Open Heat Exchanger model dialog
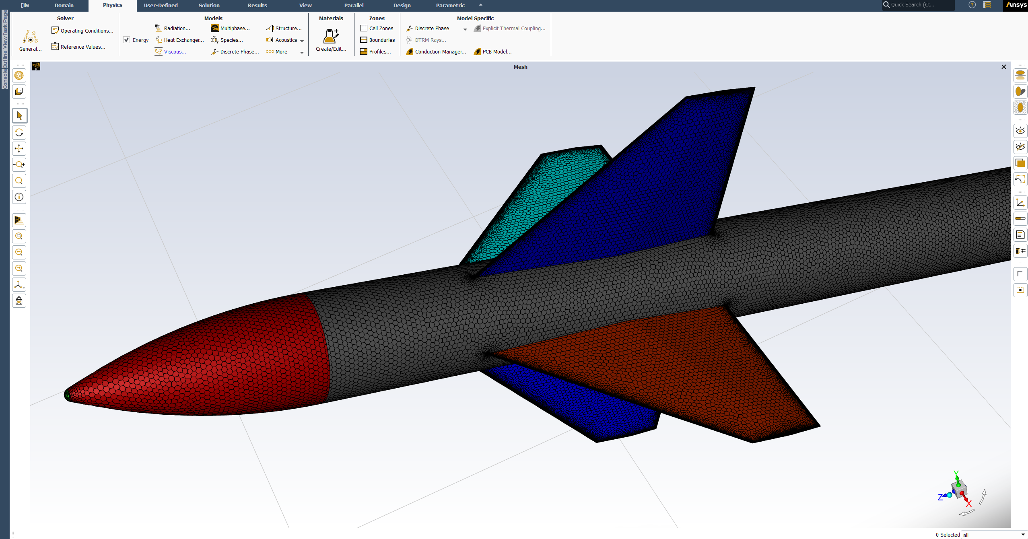The height and width of the screenshot is (539, 1028). [180, 40]
